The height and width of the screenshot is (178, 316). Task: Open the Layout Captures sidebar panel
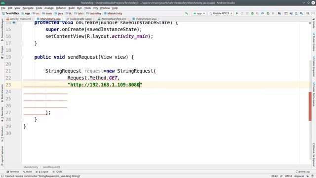click(2, 156)
